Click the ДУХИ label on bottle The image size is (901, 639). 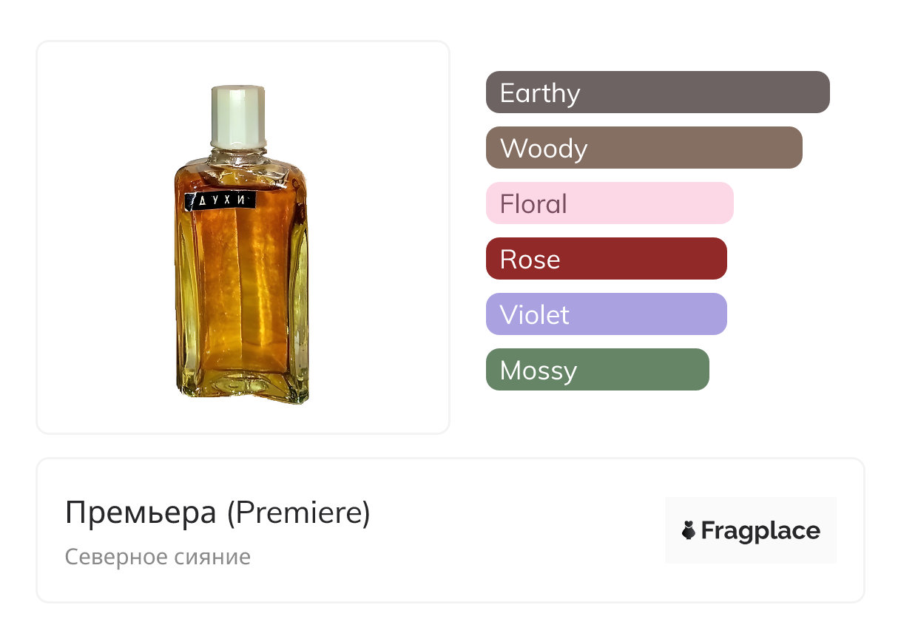click(220, 200)
